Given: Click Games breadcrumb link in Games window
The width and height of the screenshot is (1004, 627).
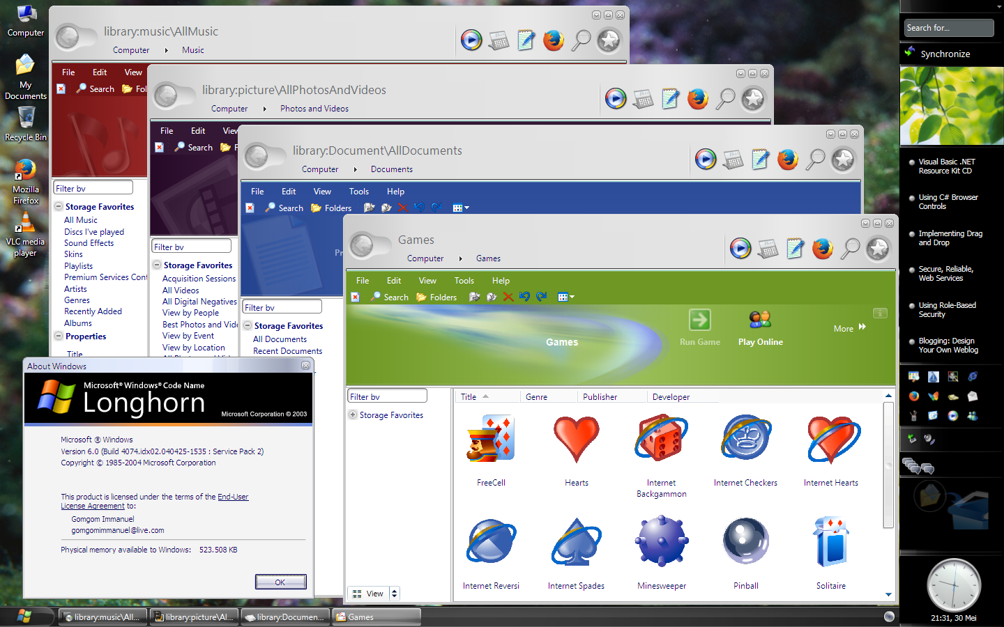Looking at the screenshot, I should pos(488,258).
